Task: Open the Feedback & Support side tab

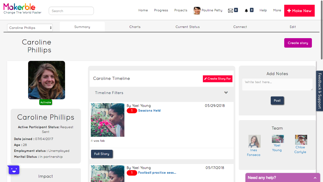Action: click(319, 91)
